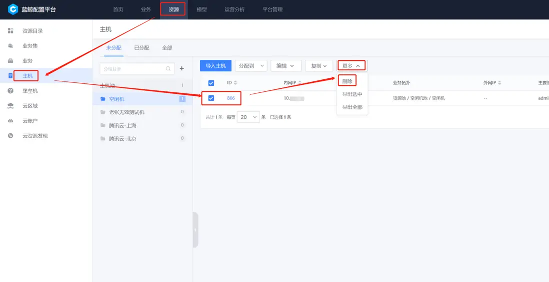Select 腾讯云-上海 group

click(x=142, y=125)
